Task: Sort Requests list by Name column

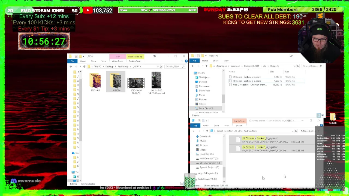Action: [x=231, y=72]
